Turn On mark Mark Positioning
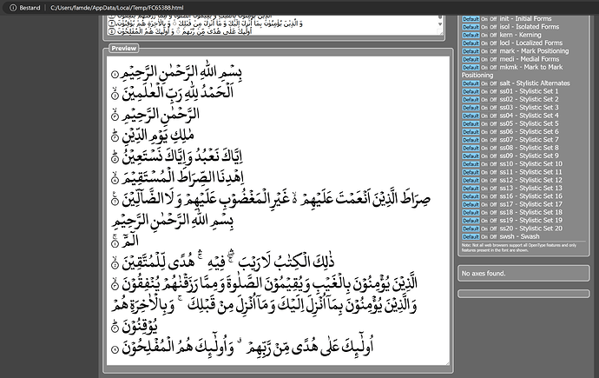This screenshot has height=378, width=599. click(484, 50)
